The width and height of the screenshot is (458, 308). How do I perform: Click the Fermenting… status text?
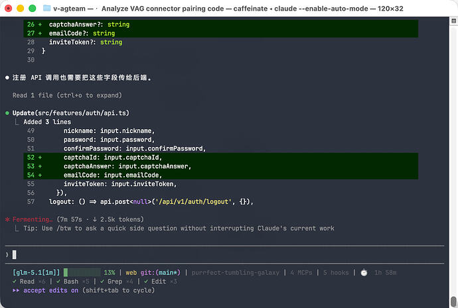(33, 219)
